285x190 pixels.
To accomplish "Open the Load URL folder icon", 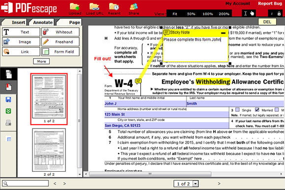I will click(x=95, y=7).
